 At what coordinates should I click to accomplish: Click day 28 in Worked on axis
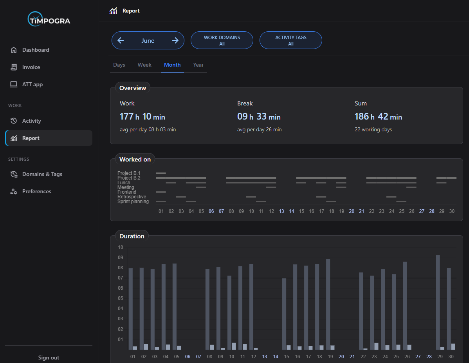click(x=431, y=211)
